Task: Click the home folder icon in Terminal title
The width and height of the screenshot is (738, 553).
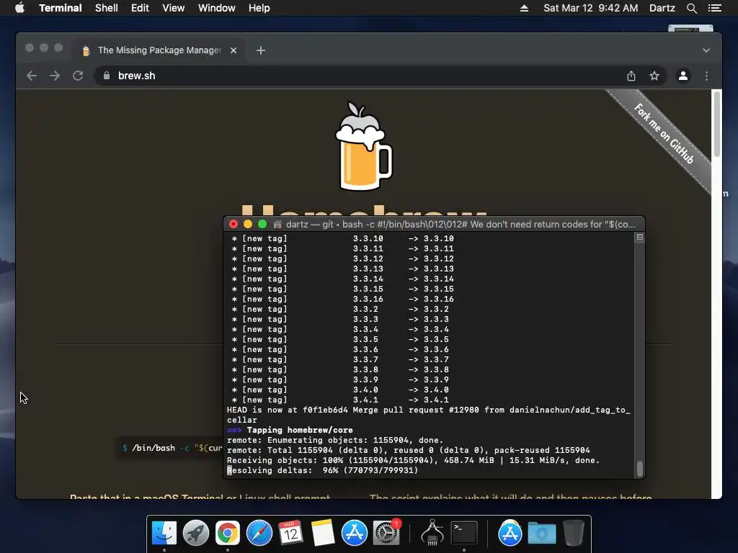Action: coord(277,225)
